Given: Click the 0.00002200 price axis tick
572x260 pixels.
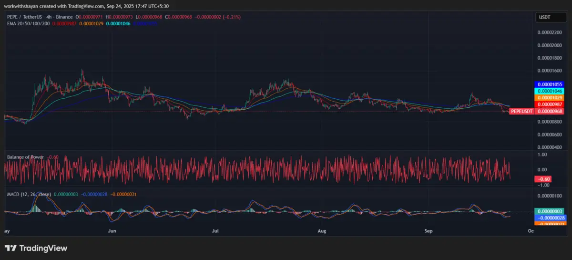Looking at the screenshot, I should [550, 32].
